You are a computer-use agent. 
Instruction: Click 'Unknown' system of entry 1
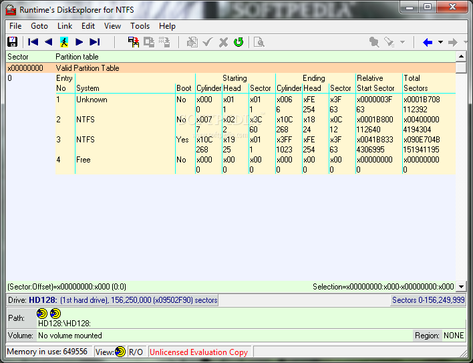tap(92, 100)
